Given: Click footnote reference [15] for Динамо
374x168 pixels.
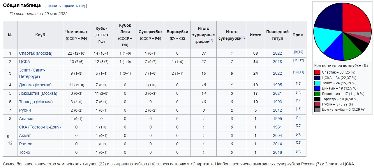Looking at the screenshot, I should pyautogui.click(x=299, y=84).
